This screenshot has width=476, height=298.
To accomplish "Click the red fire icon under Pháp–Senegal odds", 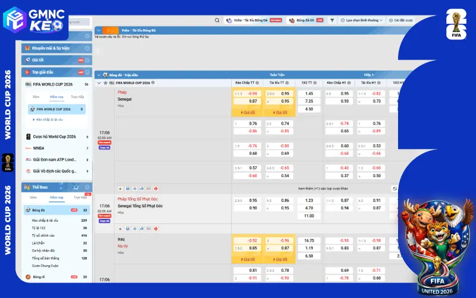I will click(x=156, y=188).
